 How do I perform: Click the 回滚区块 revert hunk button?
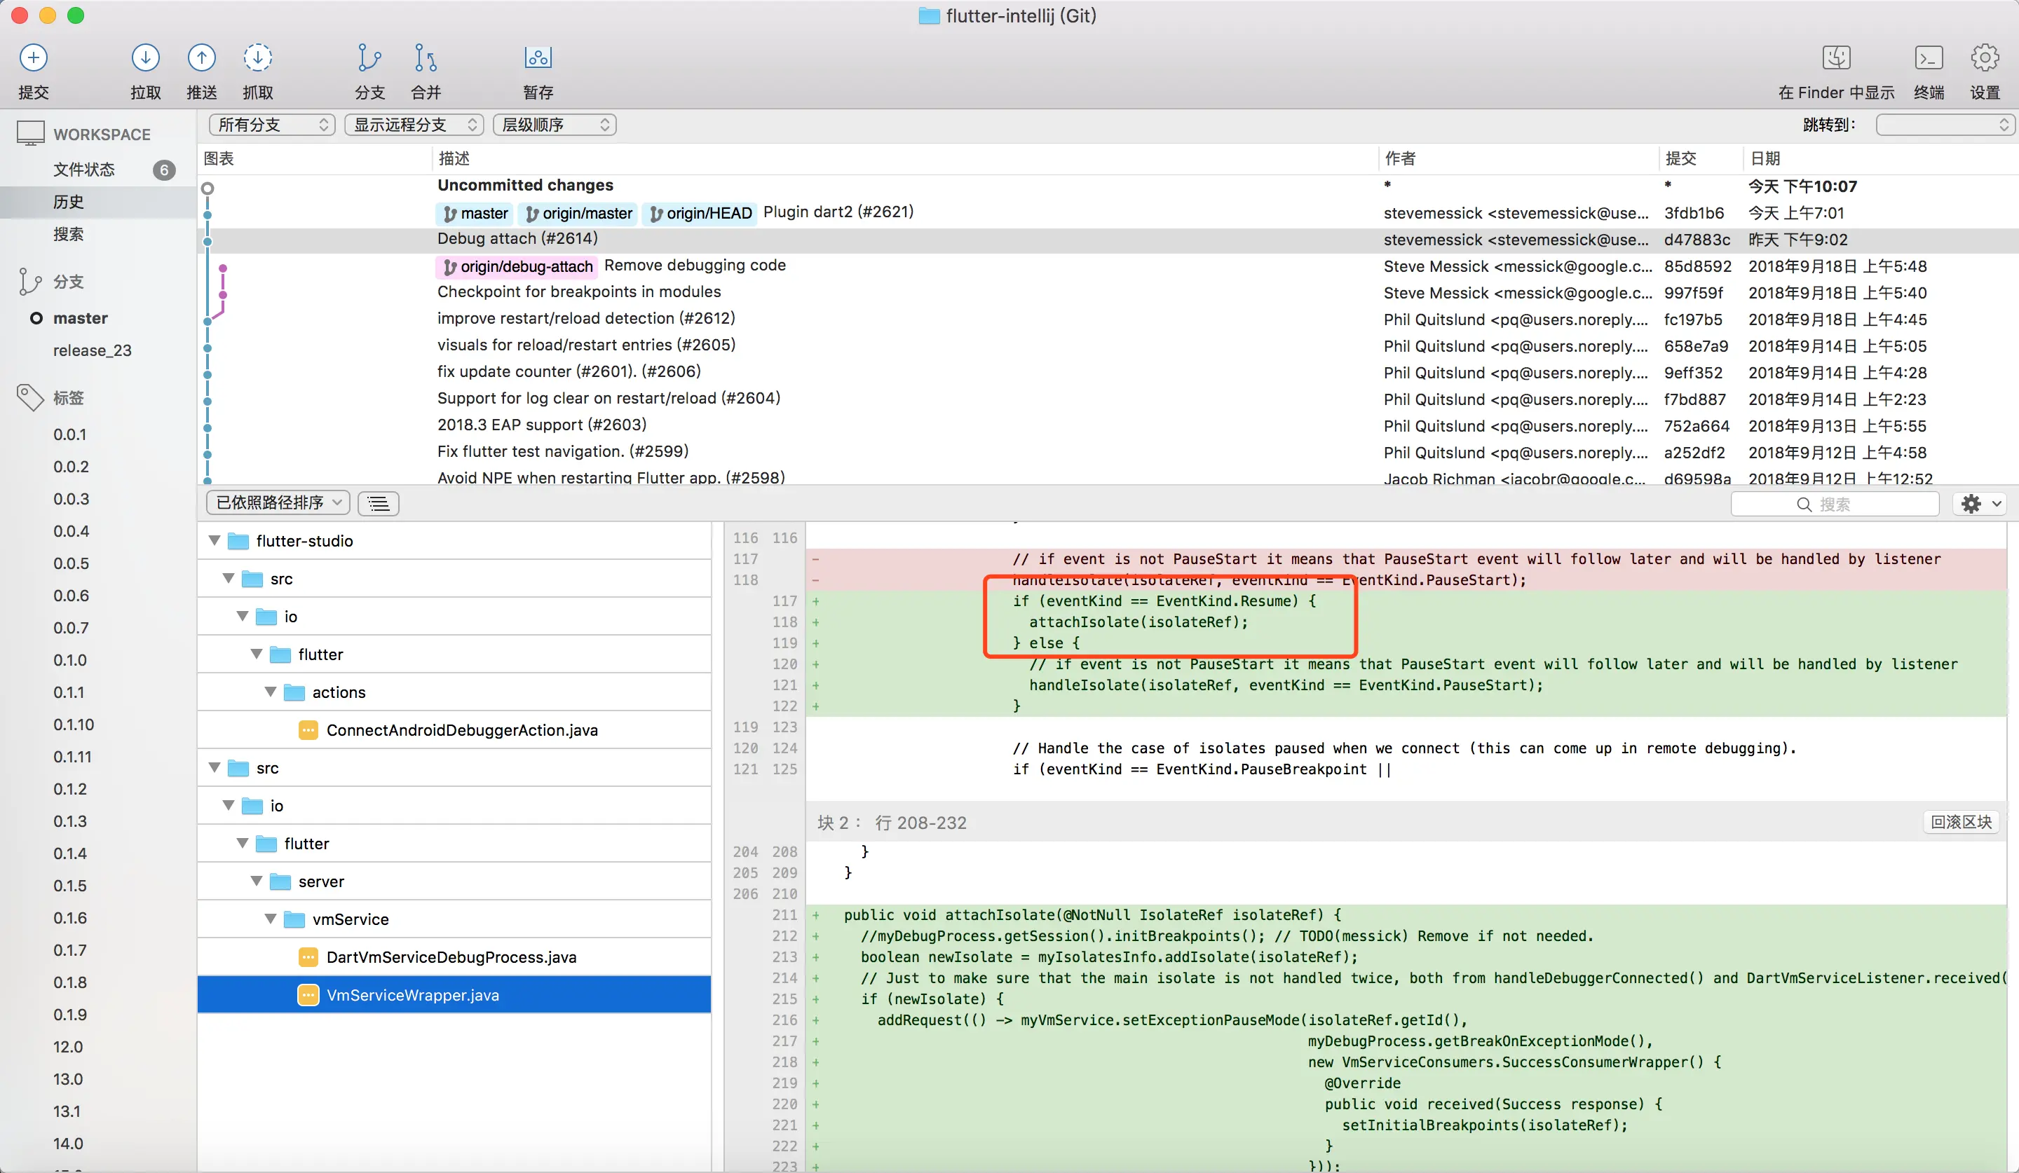pos(1961,821)
